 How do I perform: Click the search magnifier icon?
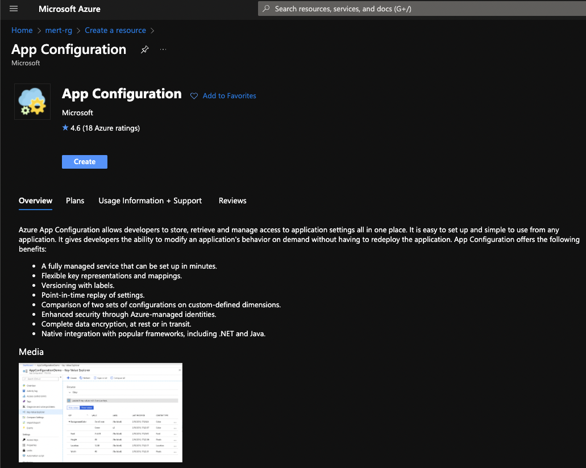pos(266,9)
